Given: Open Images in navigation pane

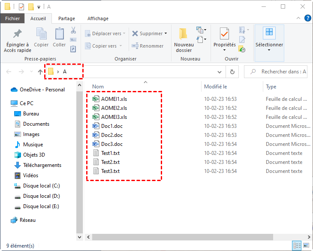Looking at the screenshot, I should pyautogui.click(x=27, y=134).
